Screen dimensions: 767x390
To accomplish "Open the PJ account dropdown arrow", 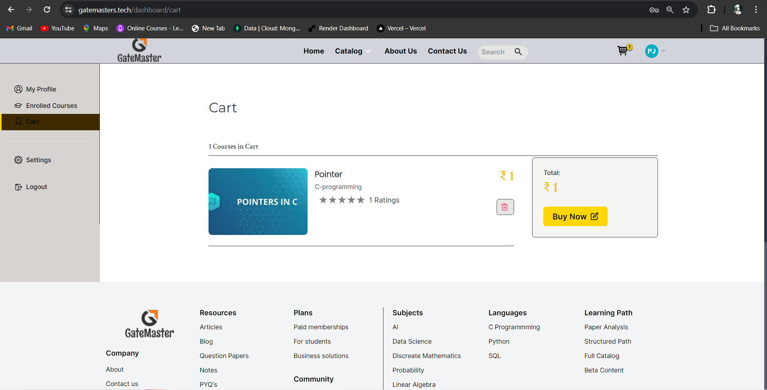I will [663, 51].
